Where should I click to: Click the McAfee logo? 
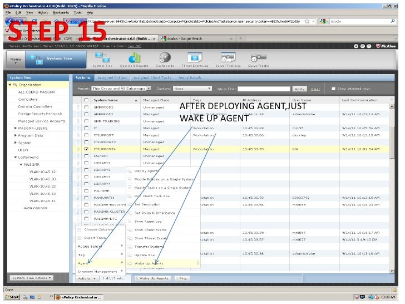click(x=386, y=46)
